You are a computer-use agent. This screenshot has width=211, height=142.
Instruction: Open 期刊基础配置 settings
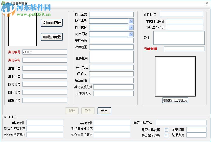click(x=52, y=37)
